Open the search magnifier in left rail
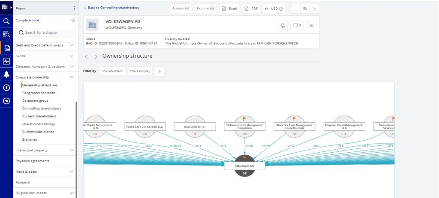439x198 pixels. pyautogui.click(x=6, y=21)
